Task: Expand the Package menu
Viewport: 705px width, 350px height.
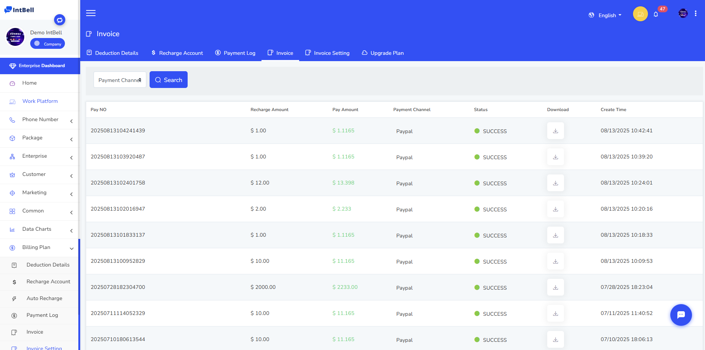Action: (x=40, y=138)
